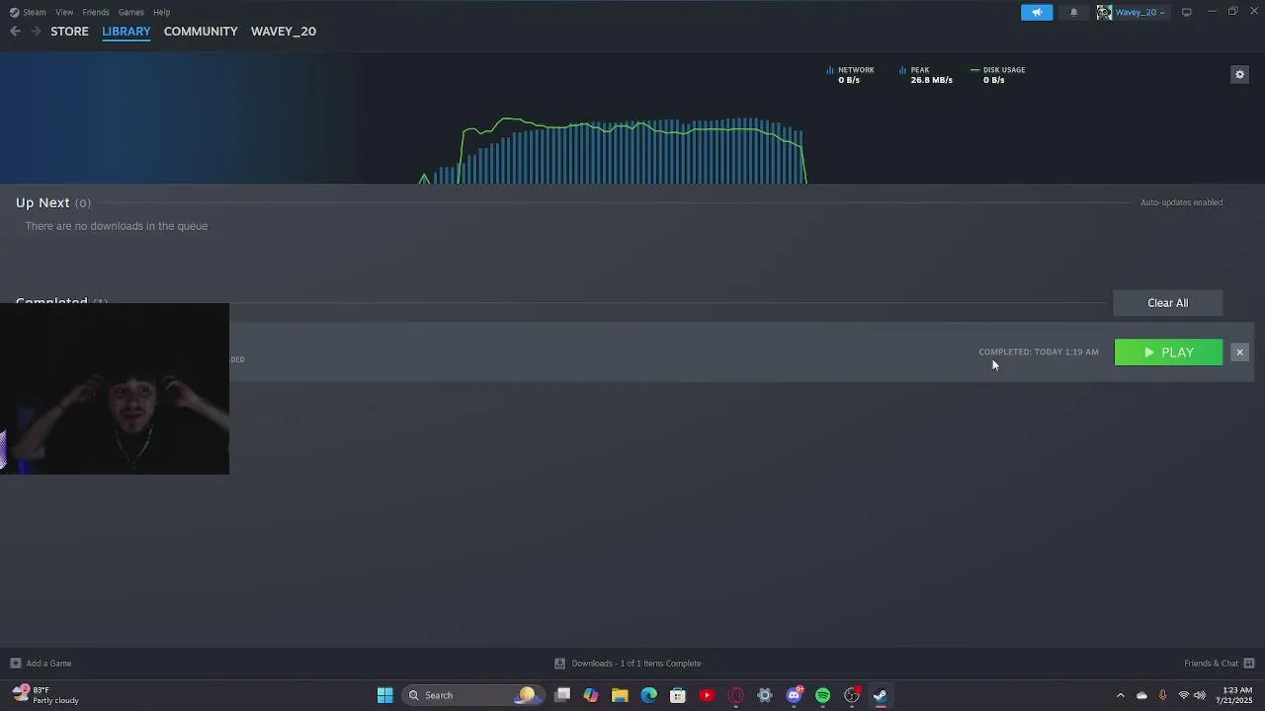Open the Help menu
The height and width of the screenshot is (711, 1265).
click(x=161, y=12)
